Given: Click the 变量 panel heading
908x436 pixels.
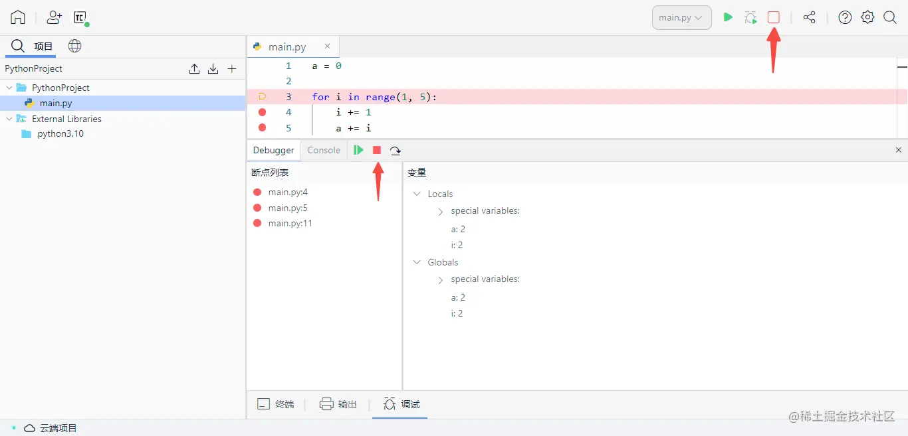Looking at the screenshot, I should (417, 173).
